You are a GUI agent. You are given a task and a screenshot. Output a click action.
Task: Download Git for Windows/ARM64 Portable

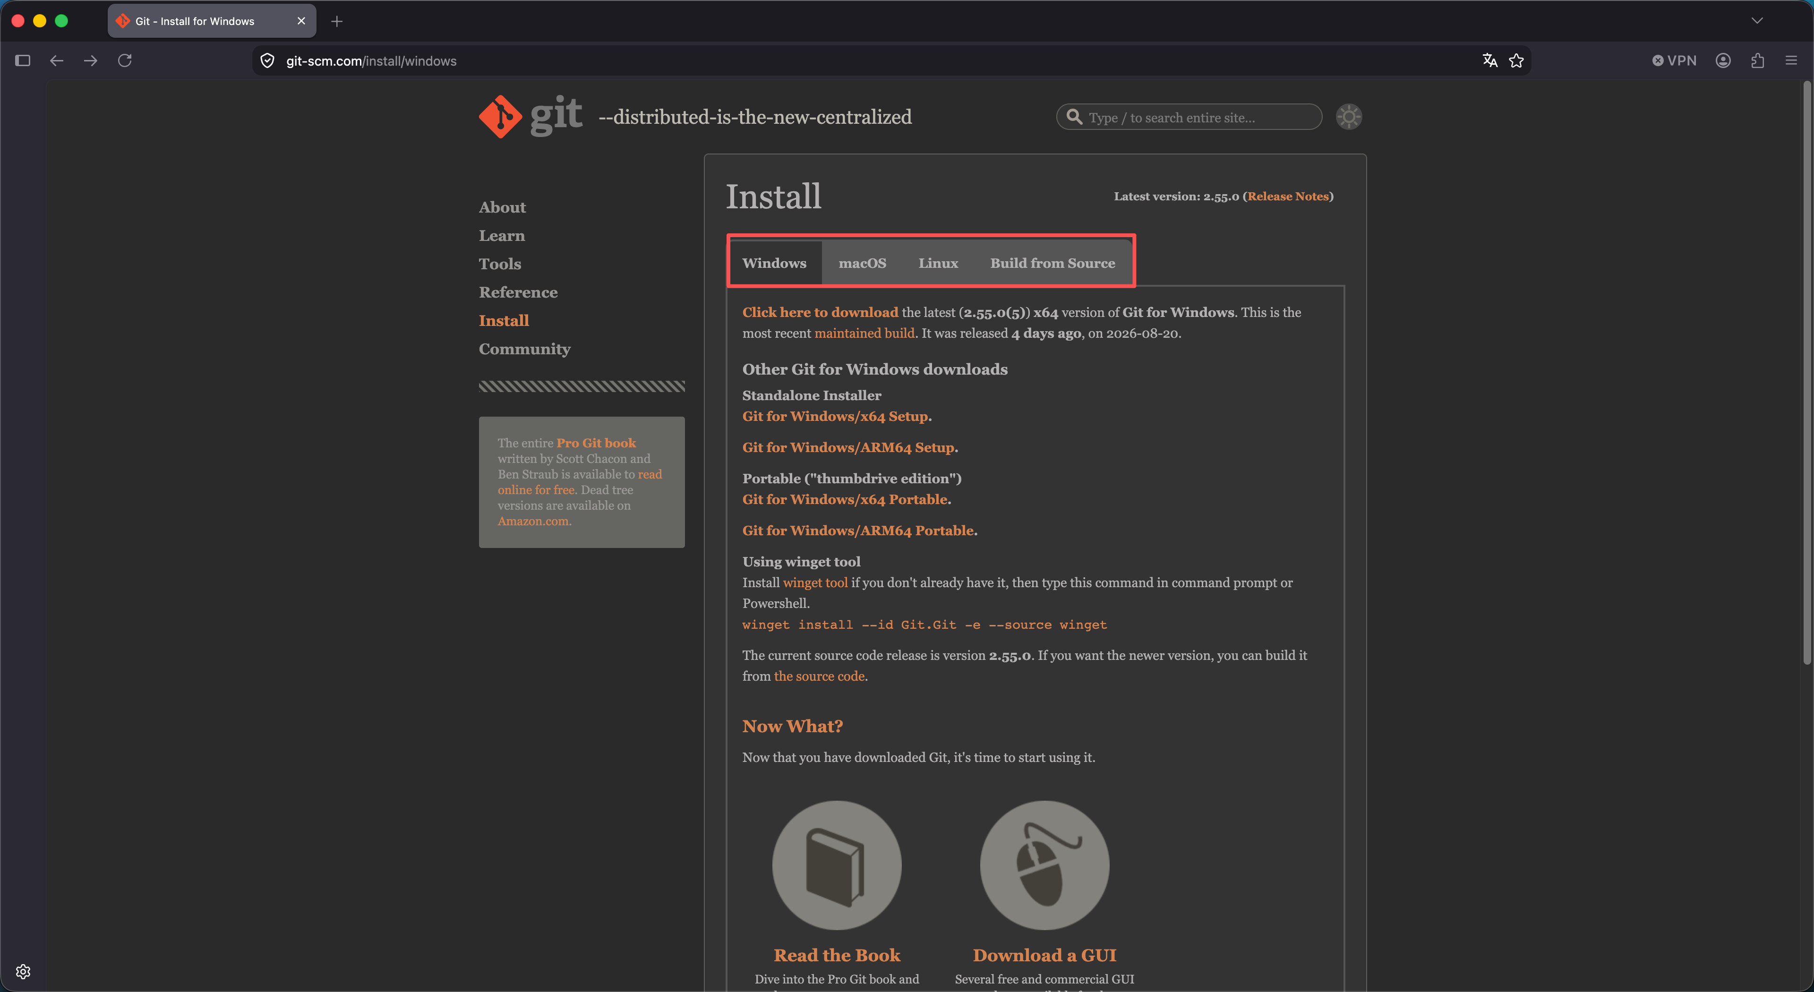[858, 530]
